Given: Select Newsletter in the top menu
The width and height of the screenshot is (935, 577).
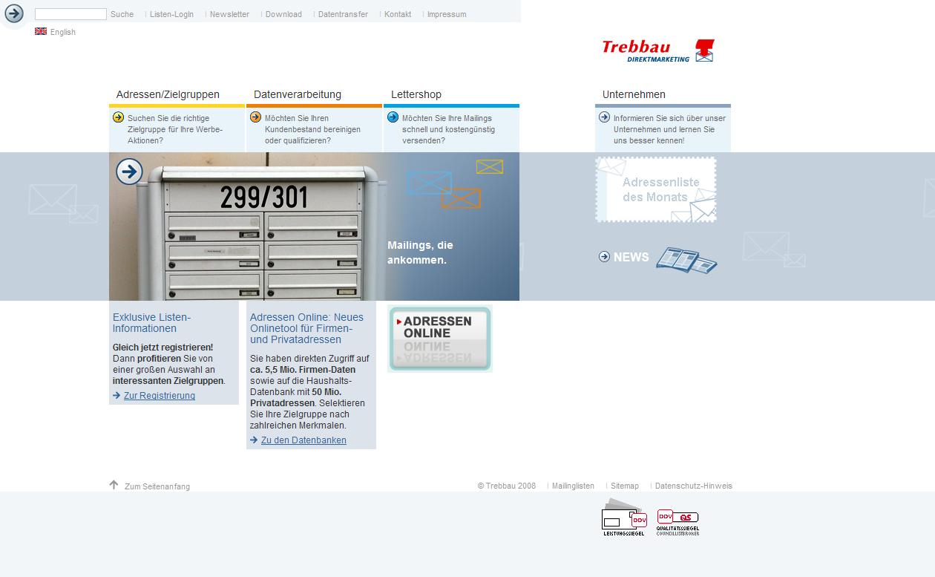Looking at the screenshot, I should [x=229, y=14].
